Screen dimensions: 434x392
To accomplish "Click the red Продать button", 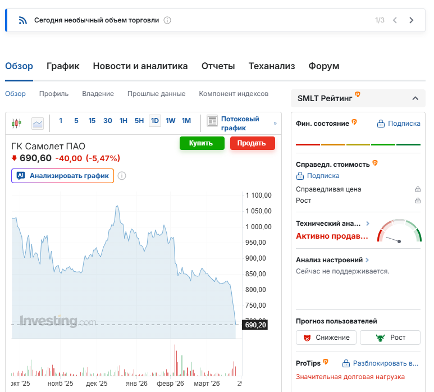I will tap(253, 143).
